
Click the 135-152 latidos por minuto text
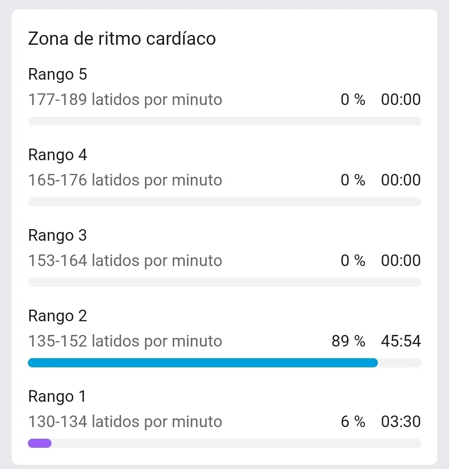(125, 341)
